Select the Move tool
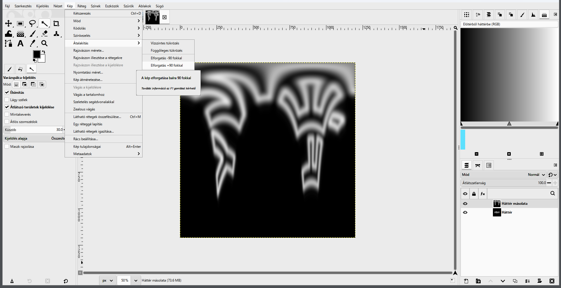This screenshot has height=288, width=561. pyautogui.click(x=8, y=24)
